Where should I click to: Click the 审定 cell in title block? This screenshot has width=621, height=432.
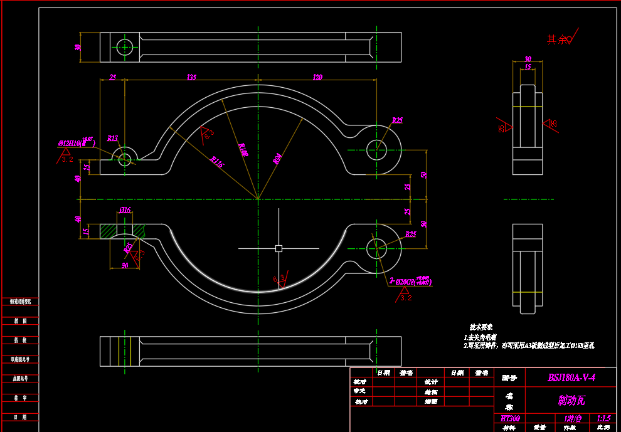[x=361, y=392]
